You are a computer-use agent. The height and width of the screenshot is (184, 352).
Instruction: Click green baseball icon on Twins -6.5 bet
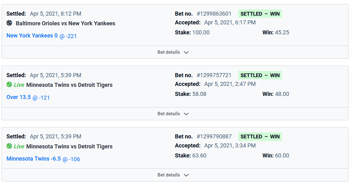(9, 146)
